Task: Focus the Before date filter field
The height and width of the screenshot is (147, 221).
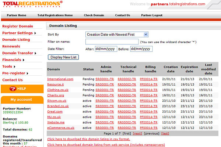Action: tap(141, 49)
